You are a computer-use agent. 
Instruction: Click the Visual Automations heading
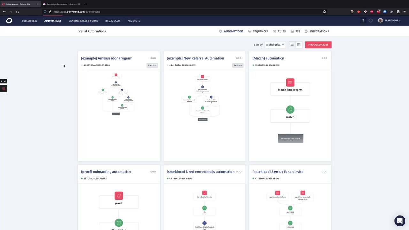(92, 31)
